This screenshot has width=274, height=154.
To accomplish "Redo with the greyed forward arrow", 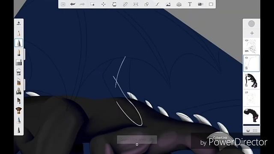I will [x=82, y=4].
